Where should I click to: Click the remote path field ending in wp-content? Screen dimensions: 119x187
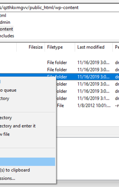pyautogui.click(x=59, y=8)
